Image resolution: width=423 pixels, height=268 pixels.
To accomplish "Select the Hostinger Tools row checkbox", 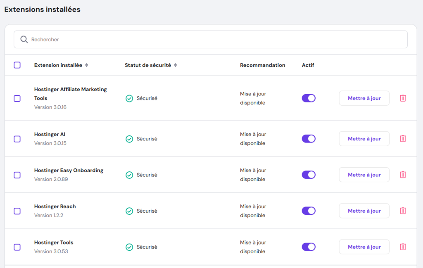I will (x=17, y=247).
